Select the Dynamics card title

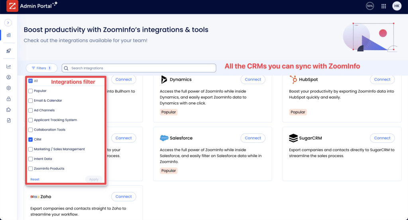click(180, 79)
